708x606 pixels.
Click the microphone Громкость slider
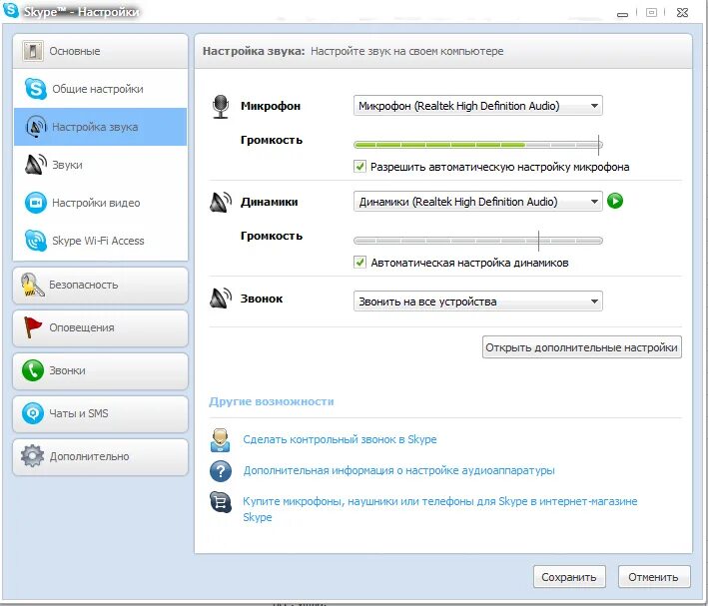477,145
